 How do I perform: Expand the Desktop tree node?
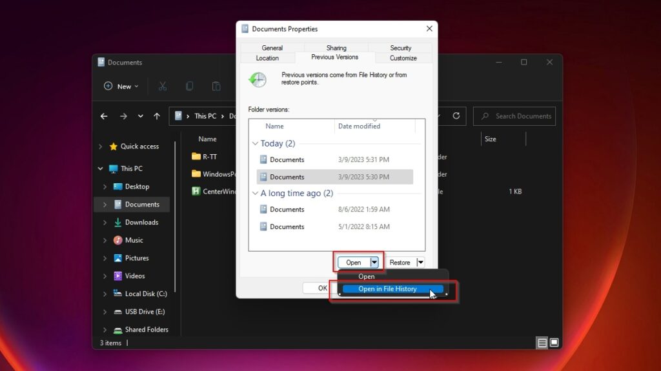105,186
